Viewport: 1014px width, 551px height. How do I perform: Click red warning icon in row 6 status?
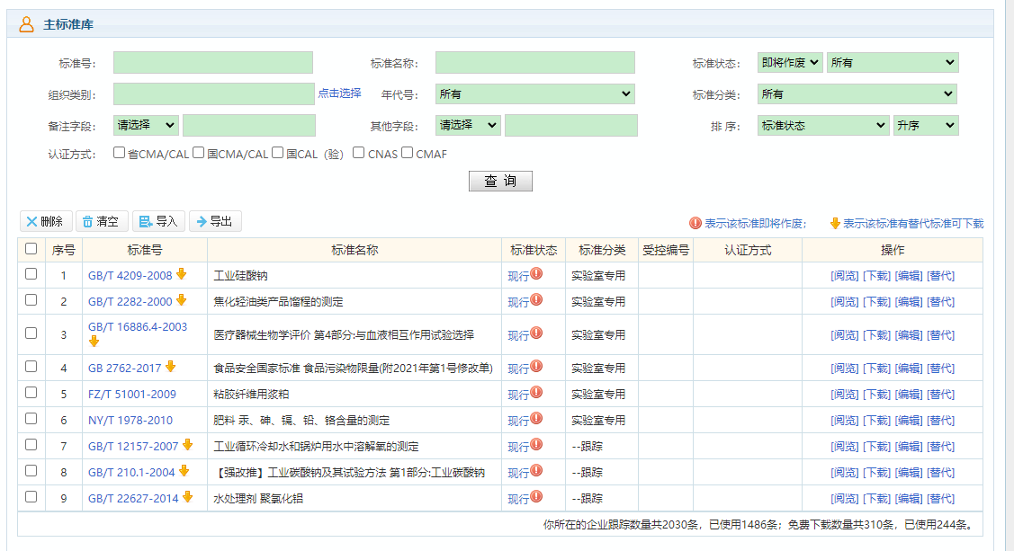click(536, 419)
